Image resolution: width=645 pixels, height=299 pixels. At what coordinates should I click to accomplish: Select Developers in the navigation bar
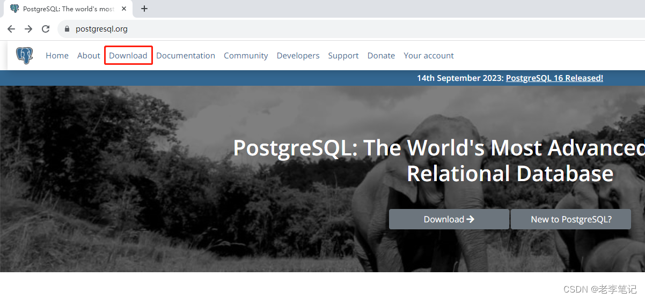click(298, 56)
